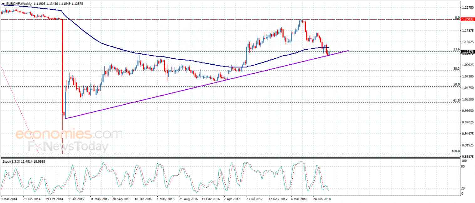The height and width of the screenshot is (203, 475).
Task: Click the 24 Jun 2018 date label
Action: click(x=322, y=199)
